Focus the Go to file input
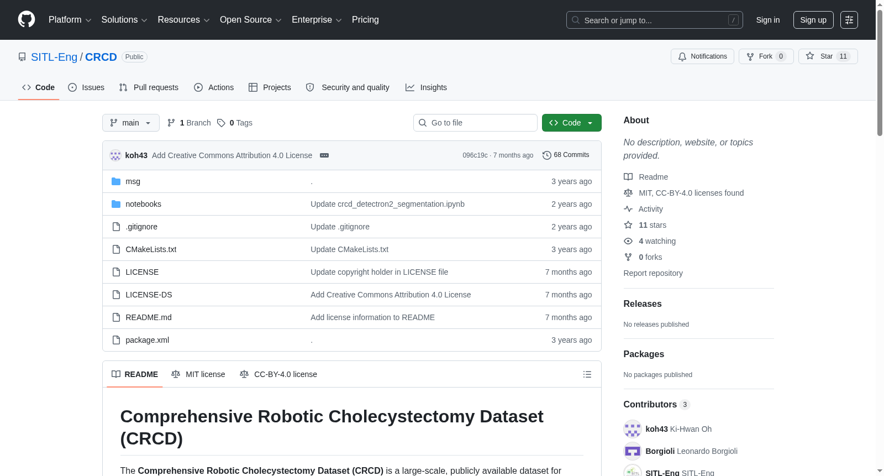The height and width of the screenshot is (476, 884). coord(475,123)
